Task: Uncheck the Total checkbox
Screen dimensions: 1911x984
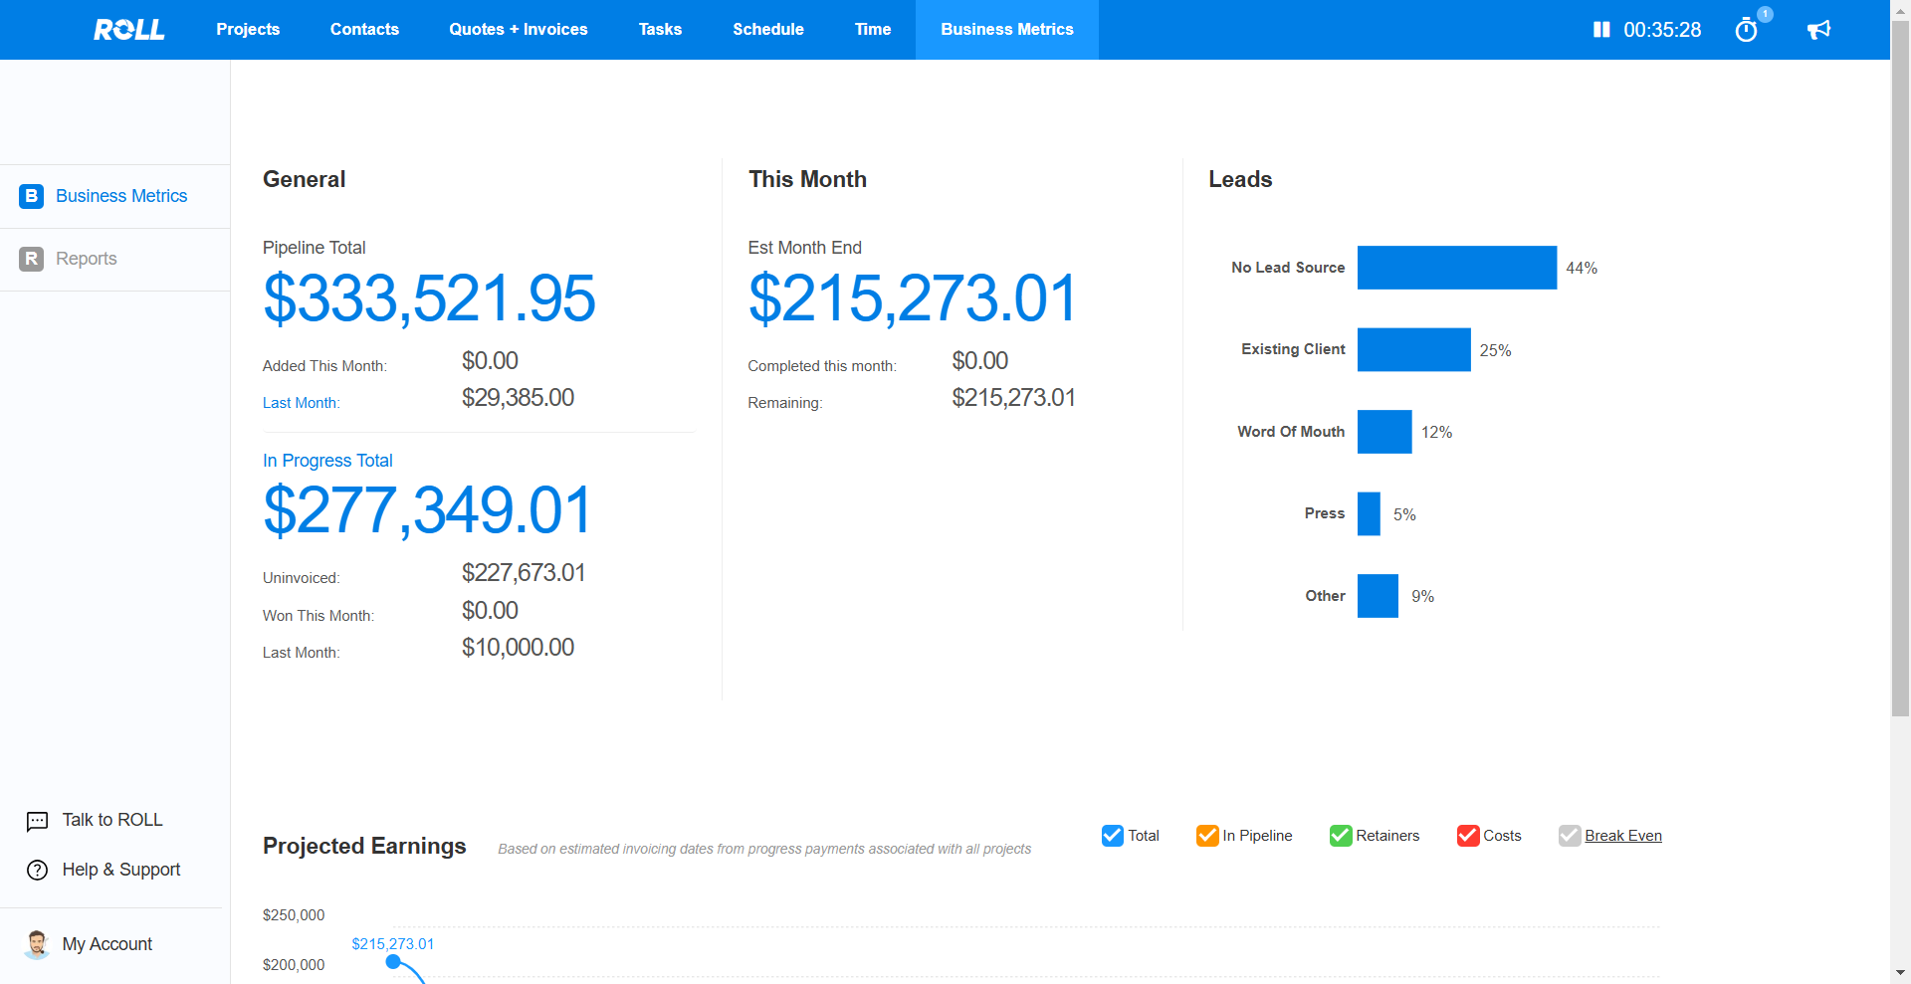Action: (1112, 836)
